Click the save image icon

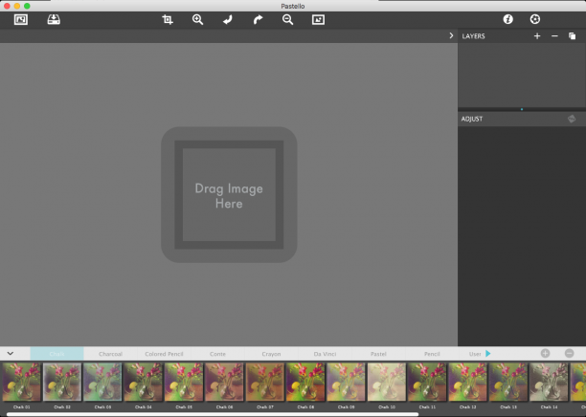54,19
